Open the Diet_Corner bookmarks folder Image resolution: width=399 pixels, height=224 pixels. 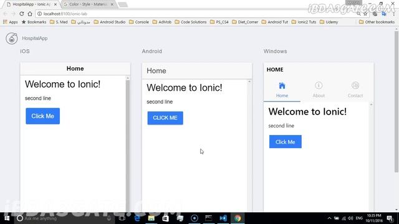point(245,22)
